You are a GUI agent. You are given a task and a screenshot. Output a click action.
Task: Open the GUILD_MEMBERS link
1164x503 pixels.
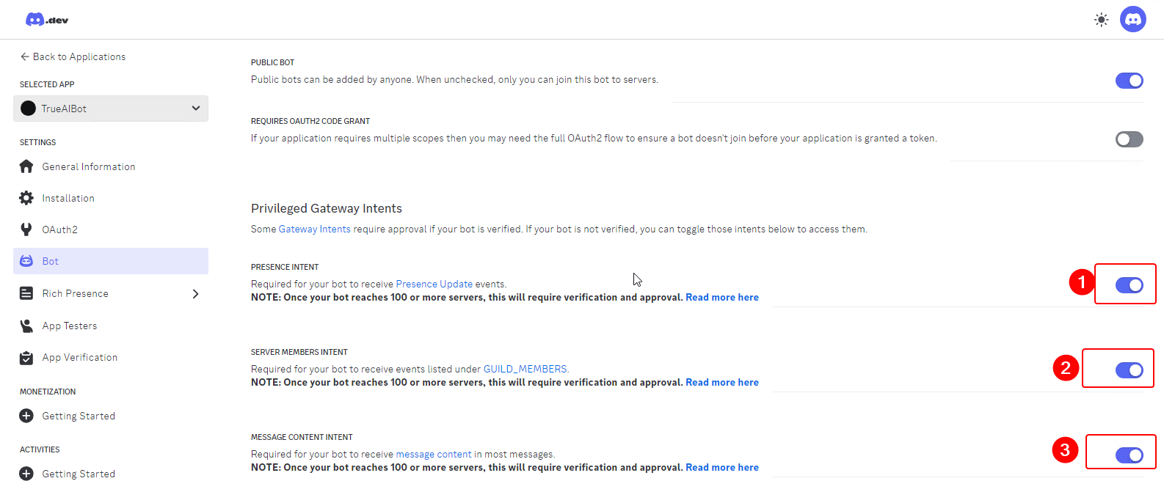[525, 369]
